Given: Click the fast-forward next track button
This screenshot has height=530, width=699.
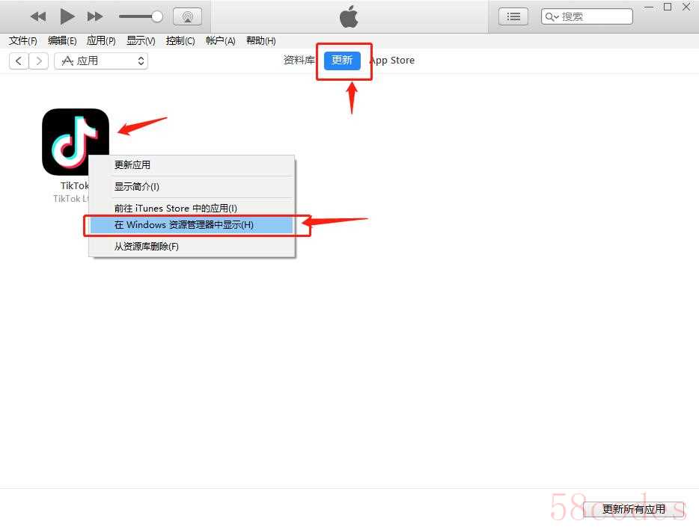Looking at the screenshot, I should (x=95, y=16).
